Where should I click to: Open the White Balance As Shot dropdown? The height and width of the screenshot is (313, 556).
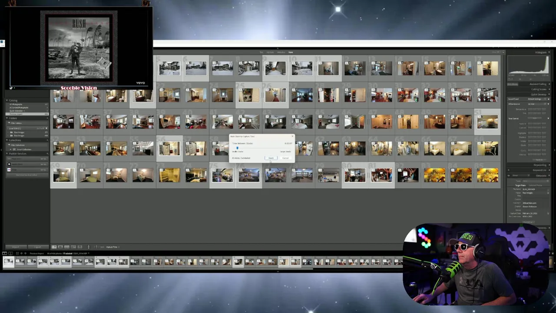tap(537, 104)
